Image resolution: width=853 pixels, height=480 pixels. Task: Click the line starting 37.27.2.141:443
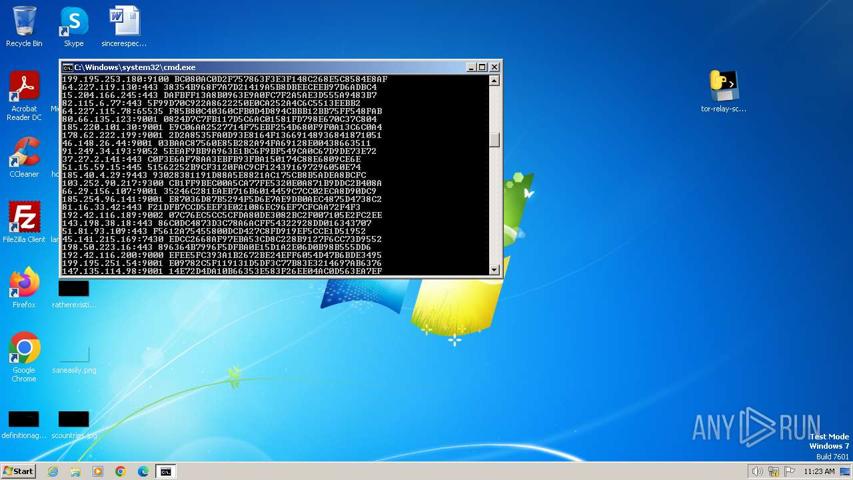coord(211,159)
